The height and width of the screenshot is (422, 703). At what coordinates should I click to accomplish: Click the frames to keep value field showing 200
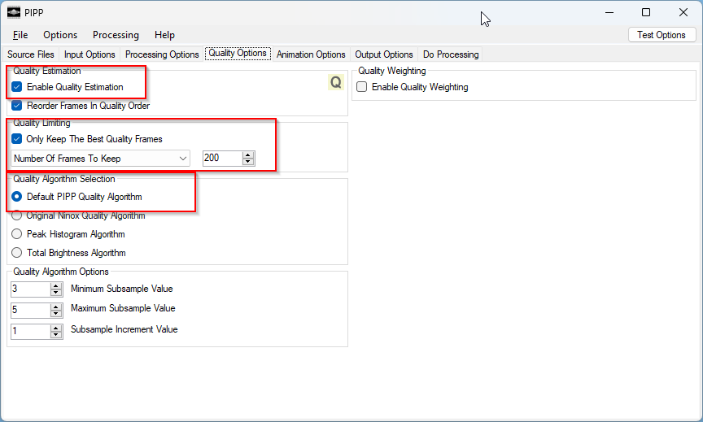[x=222, y=158]
